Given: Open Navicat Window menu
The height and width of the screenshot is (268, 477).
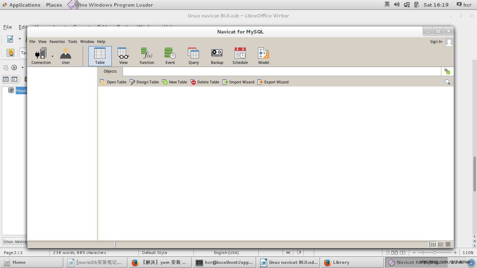Looking at the screenshot, I should 87,42.
